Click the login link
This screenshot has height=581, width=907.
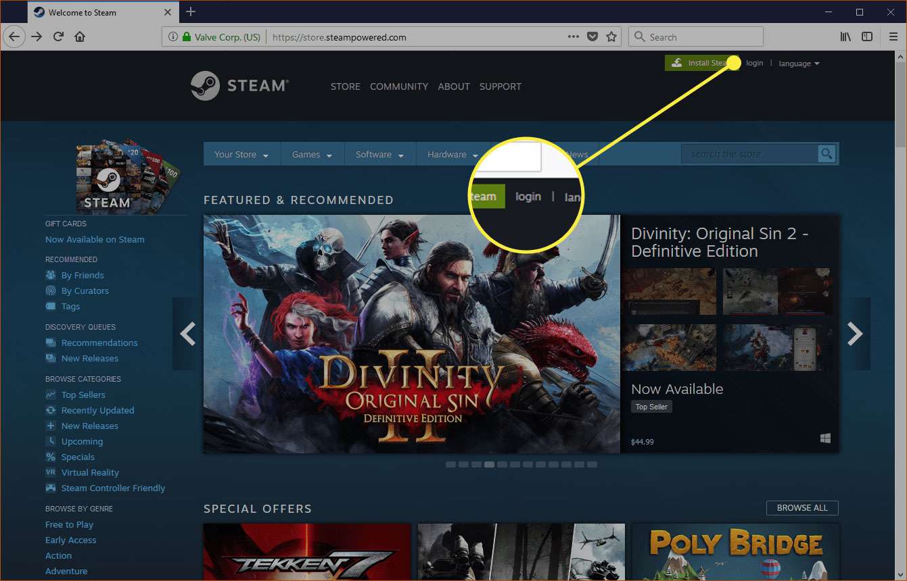click(x=753, y=63)
